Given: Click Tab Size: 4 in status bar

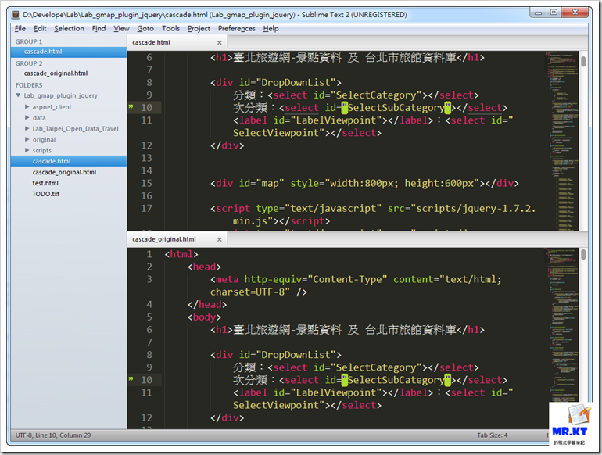Looking at the screenshot, I should coord(493,435).
